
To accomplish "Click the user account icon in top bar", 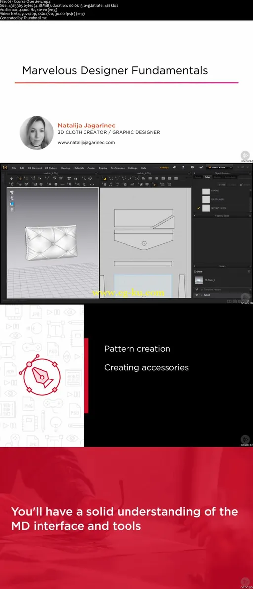I will click(183, 167).
